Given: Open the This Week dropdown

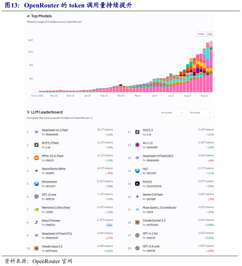Looking at the screenshot, I should [x=200, y=113].
